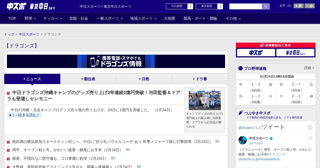Click the つぶやき中スポ bird icon
The image size is (320, 168).
[x=241, y=113]
